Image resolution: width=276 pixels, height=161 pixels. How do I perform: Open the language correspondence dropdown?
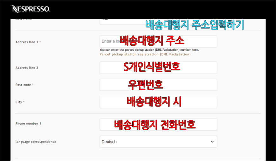158,142
